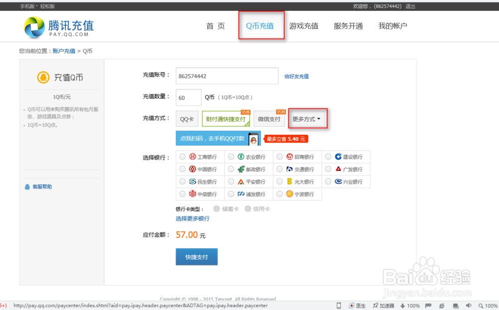499x310 pixels.
Task: Select the 宁波银行 radio button
Action: pyautogui.click(x=279, y=194)
